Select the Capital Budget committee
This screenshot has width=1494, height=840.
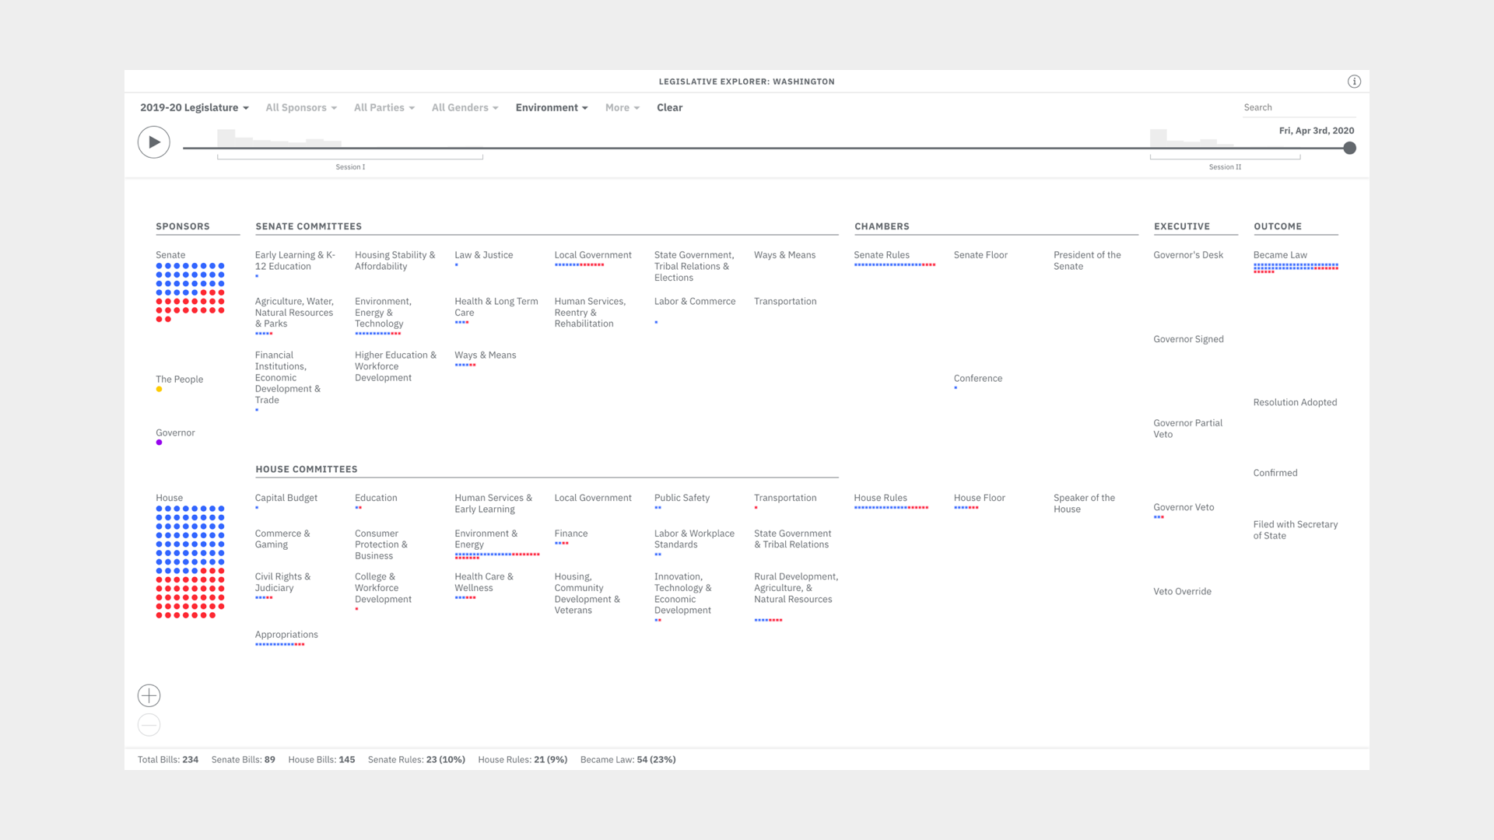point(286,498)
